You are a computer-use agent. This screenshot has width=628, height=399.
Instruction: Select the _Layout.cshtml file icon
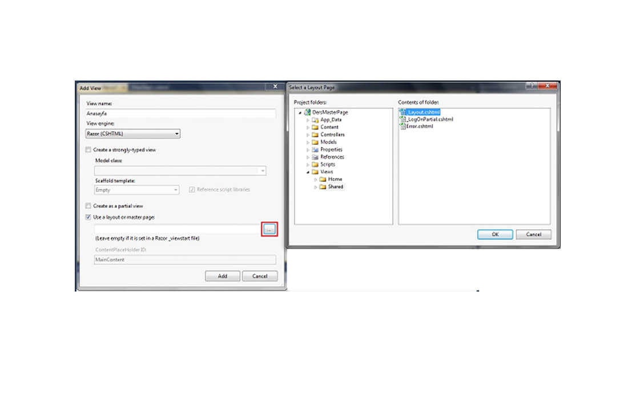coord(403,112)
